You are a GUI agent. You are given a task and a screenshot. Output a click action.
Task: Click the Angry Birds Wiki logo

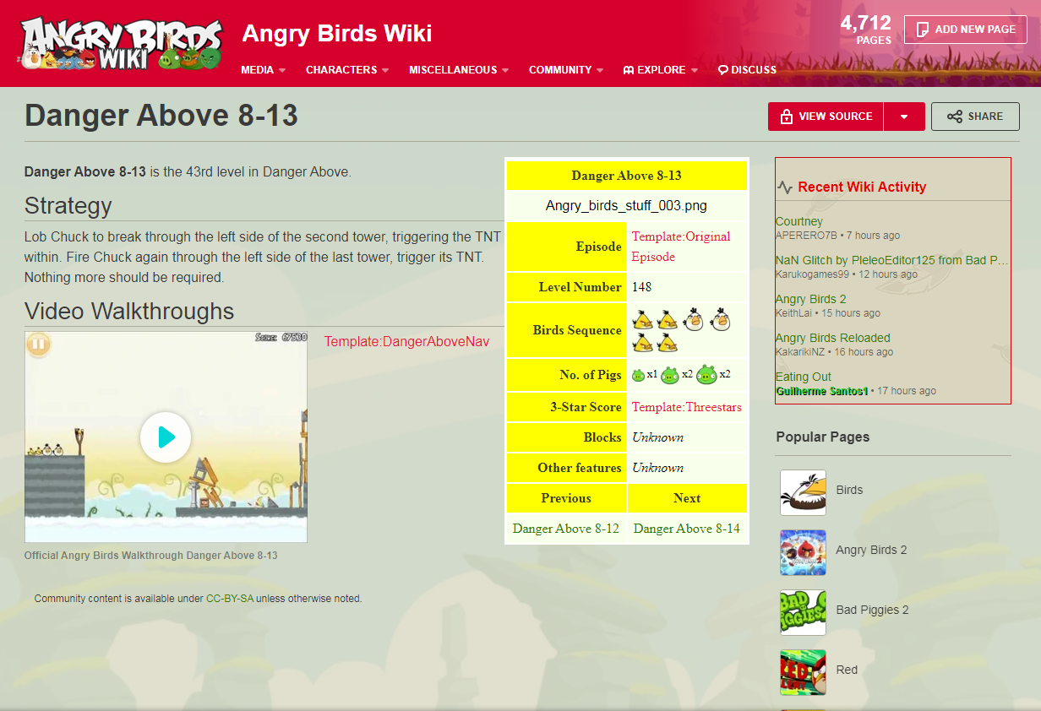[x=121, y=44]
